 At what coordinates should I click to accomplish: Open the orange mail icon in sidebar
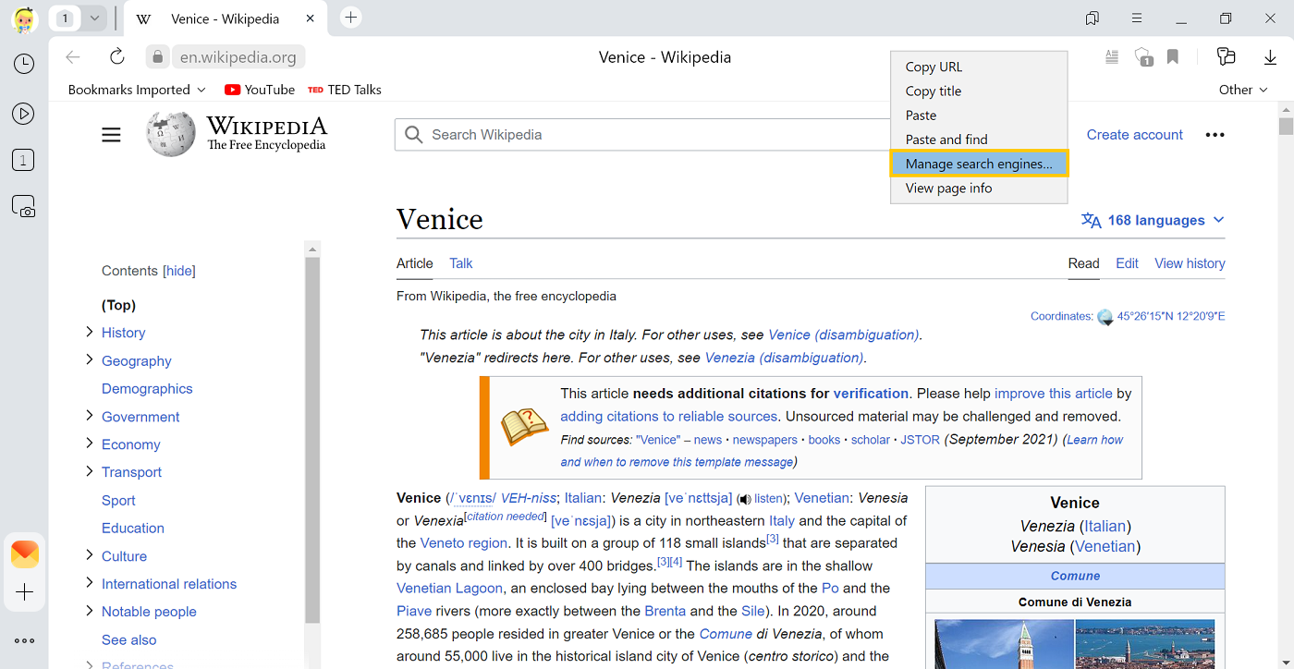tap(25, 553)
